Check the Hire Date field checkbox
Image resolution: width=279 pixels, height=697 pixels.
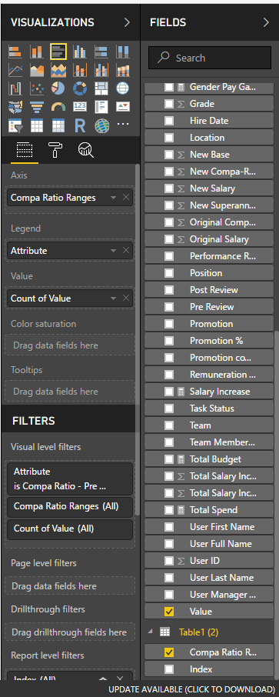169,121
